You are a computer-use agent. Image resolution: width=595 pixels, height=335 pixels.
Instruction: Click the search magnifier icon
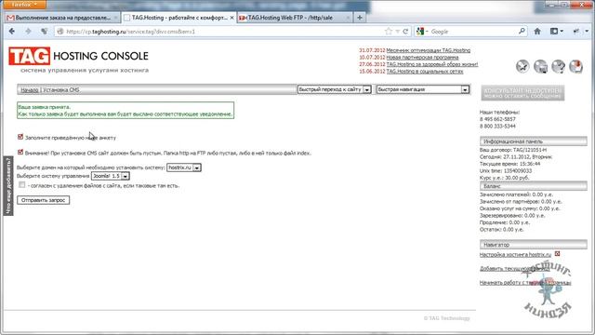pyautogui.click(x=522, y=31)
